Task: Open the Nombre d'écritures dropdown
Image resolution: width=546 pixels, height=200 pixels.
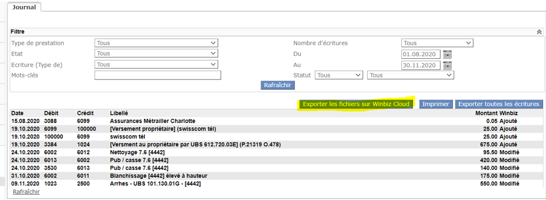Action: 437,43
